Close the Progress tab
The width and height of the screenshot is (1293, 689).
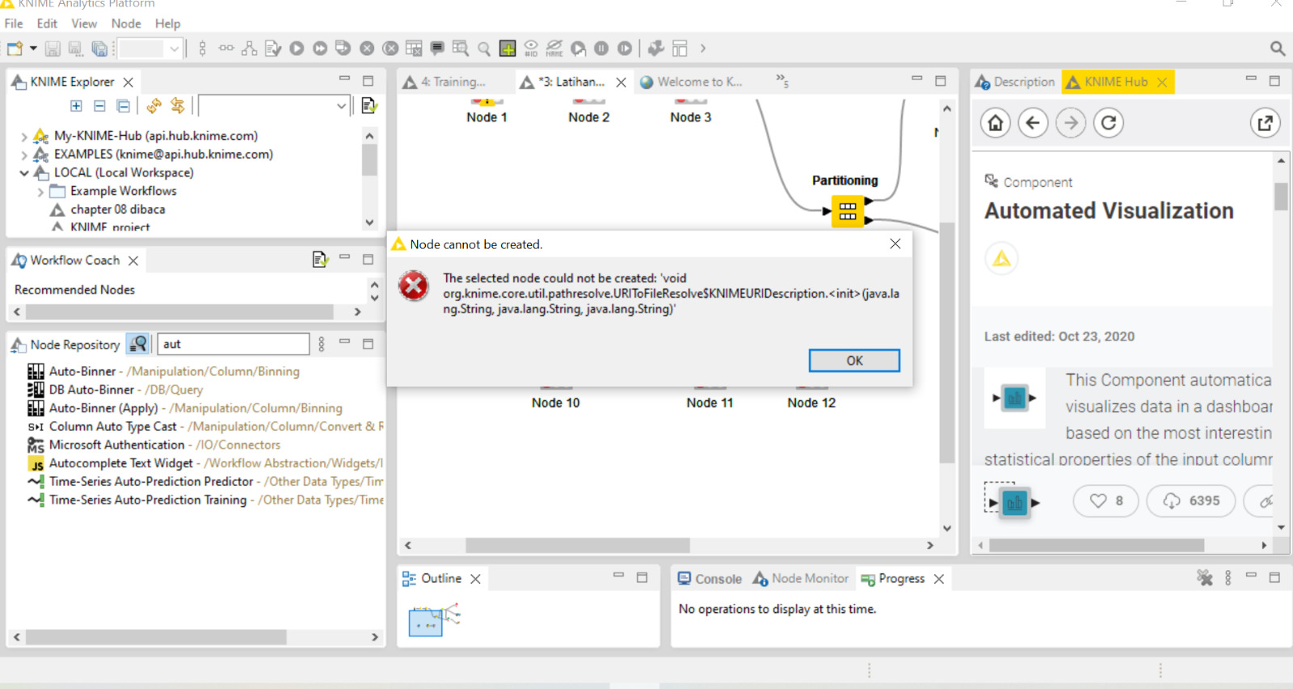click(939, 579)
